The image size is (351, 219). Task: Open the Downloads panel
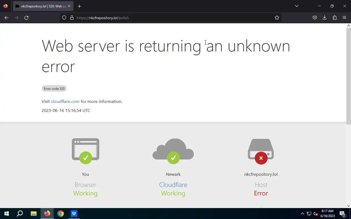tap(325, 18)
